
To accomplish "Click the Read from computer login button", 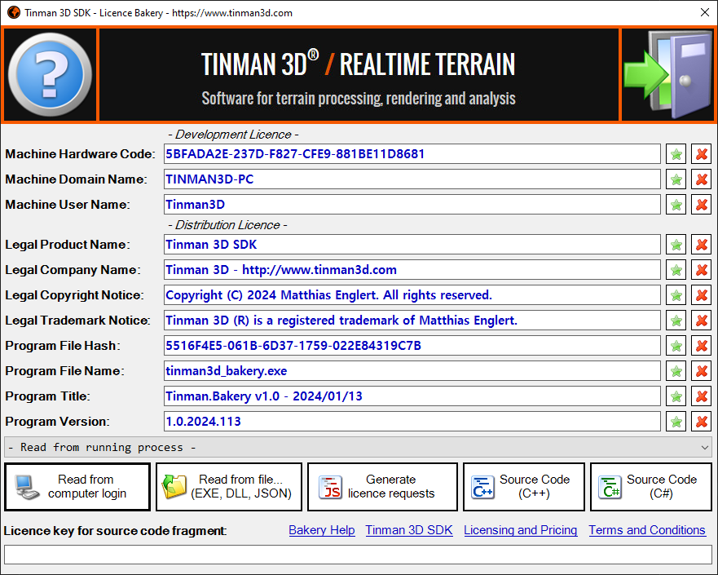I will coord(77,487).
